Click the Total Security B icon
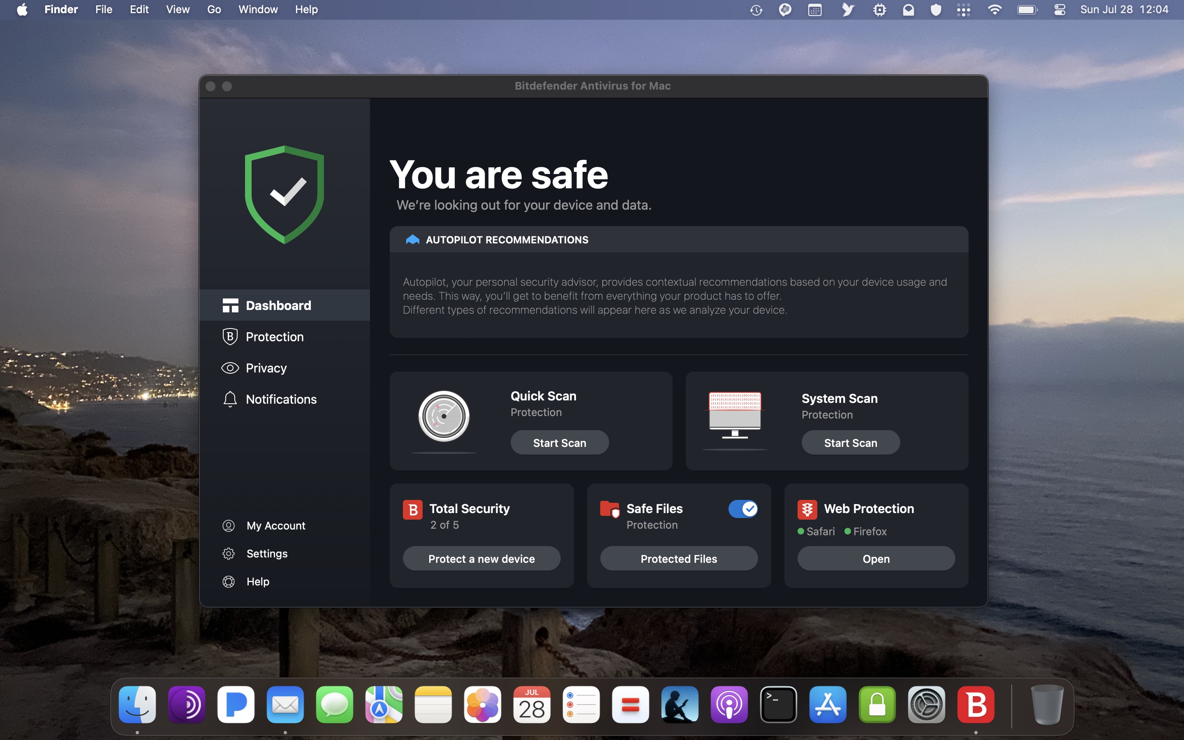1184x740 pixels. coord(412,509)
